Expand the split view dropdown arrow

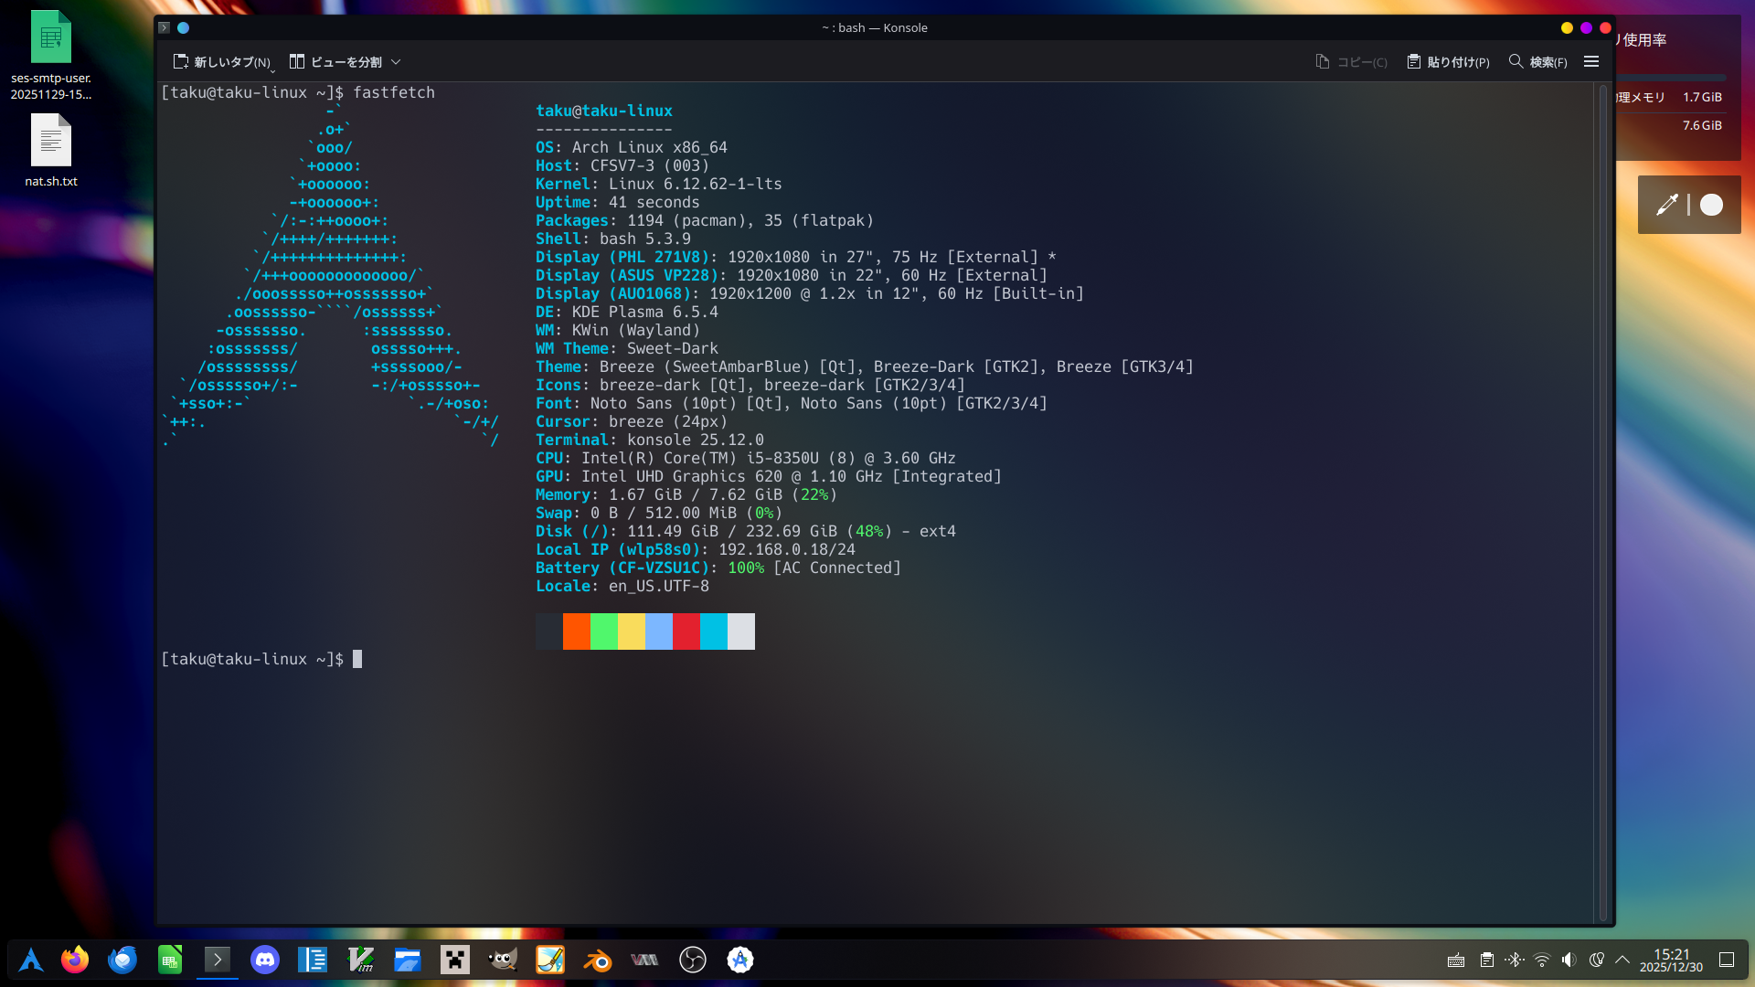[396, 62]
